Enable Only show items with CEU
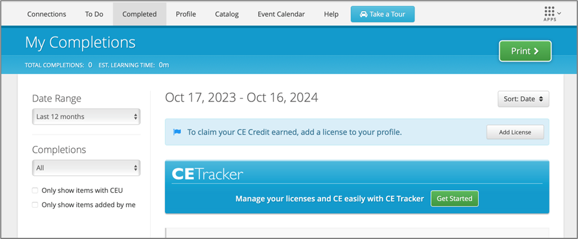This screenshot has height=239, width=578. pyautogui.click(x=35, y=191)
